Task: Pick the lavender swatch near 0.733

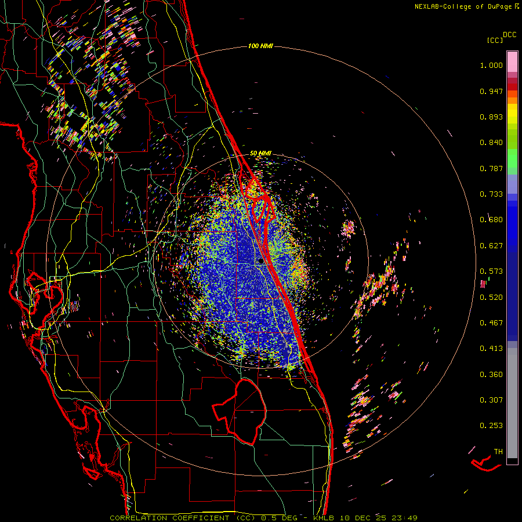Action: coord(512,184)
